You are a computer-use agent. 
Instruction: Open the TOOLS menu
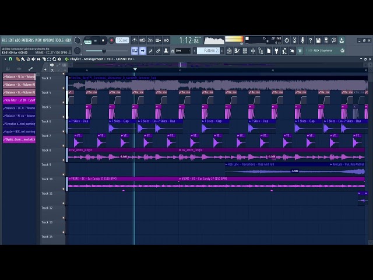tap(59, 40)
